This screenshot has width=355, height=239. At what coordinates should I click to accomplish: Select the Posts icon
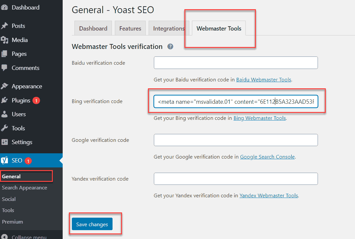tap(5, 26)
